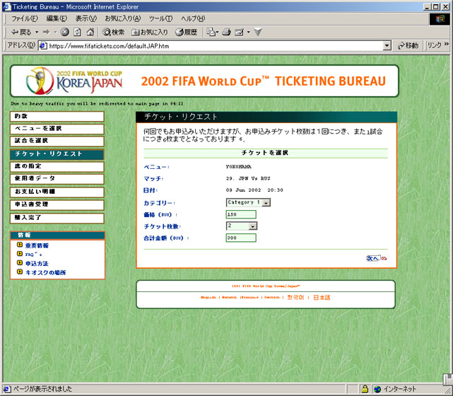
Task: Click the Windows logo throbber icon
Action: tap(440, 19)
